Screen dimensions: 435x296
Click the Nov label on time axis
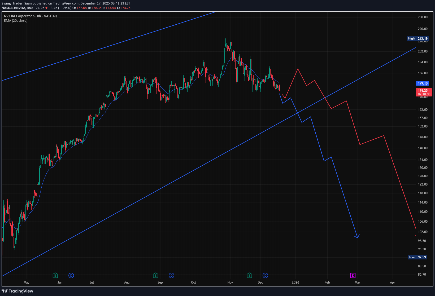tap(230, 282)
